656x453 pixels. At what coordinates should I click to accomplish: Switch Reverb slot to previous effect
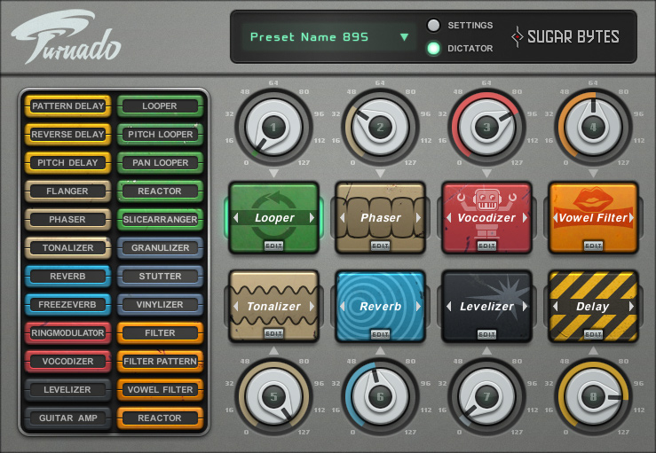pos(343,307)
